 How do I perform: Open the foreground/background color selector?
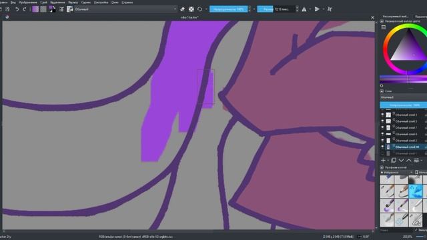(52, 9)
